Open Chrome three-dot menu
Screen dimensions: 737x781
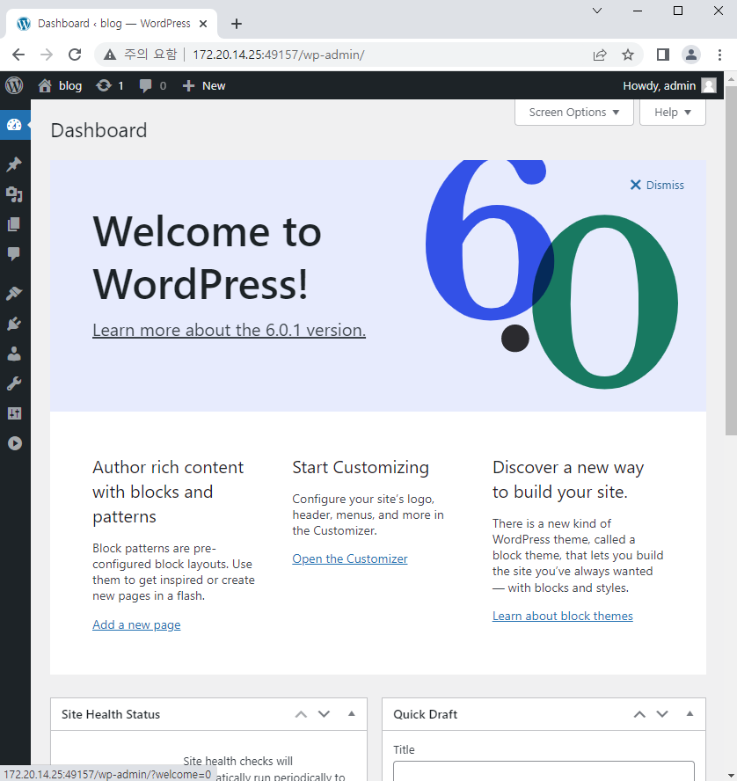(x=719, y=55)
